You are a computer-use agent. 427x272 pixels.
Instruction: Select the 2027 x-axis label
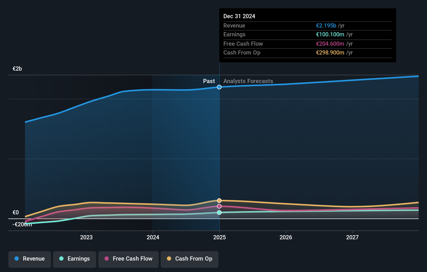[x=352, y=237]
